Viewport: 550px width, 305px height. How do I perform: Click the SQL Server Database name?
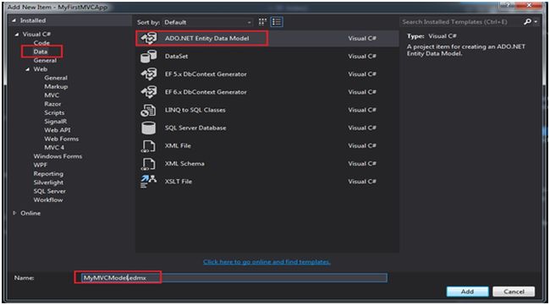pyautogui.click(x=195, y=128)
